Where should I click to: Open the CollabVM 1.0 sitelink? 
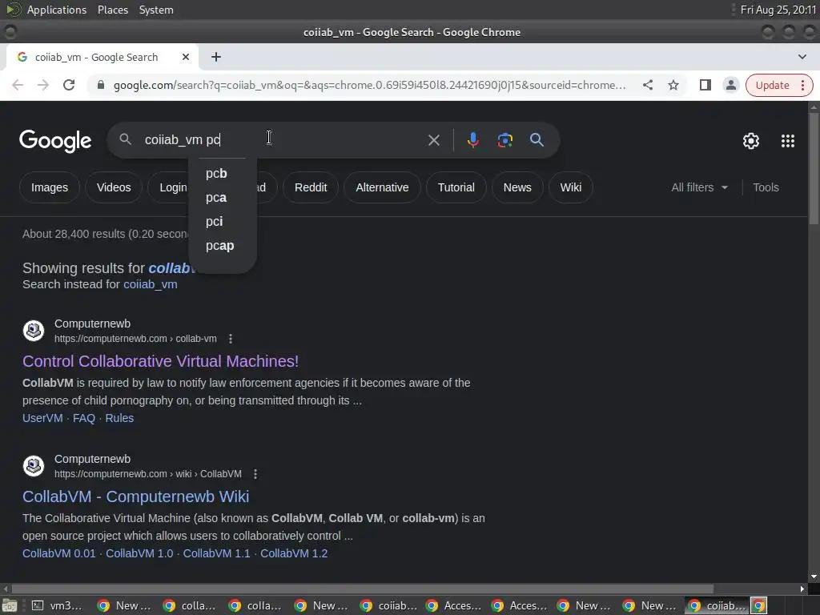tap(139, 553)
